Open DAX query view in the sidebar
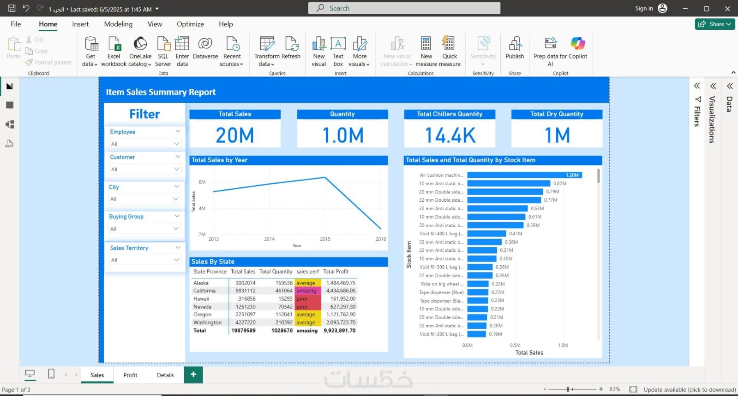This screenshot has height=396, width=738. click(10, 144)
